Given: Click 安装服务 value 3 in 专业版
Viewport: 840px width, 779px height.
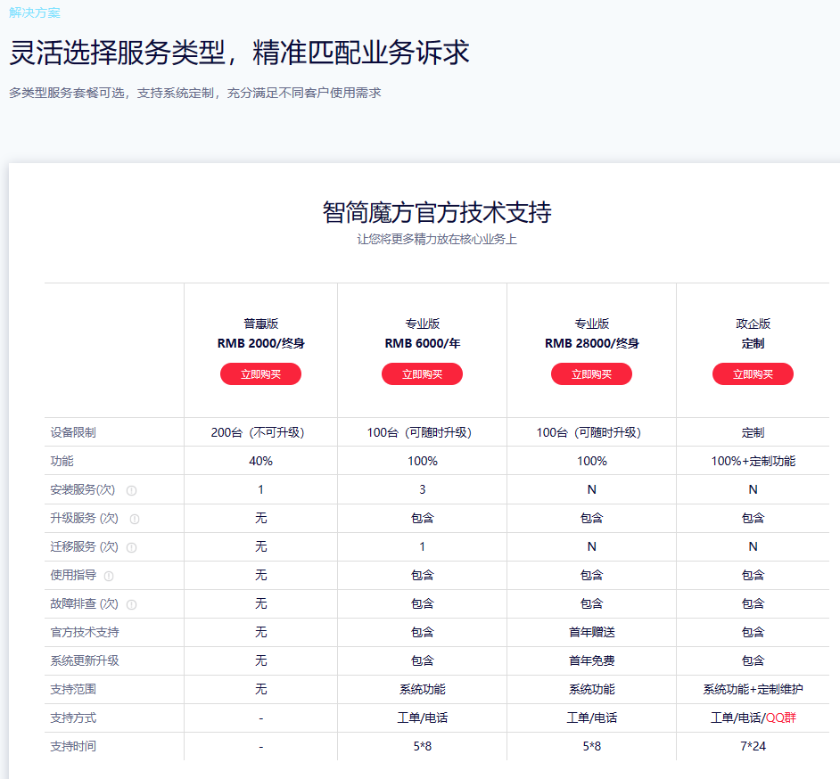Looking at the screenshot, I should click(x=422, y=489).
